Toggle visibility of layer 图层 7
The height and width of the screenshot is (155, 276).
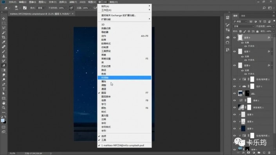pos(235,52)
